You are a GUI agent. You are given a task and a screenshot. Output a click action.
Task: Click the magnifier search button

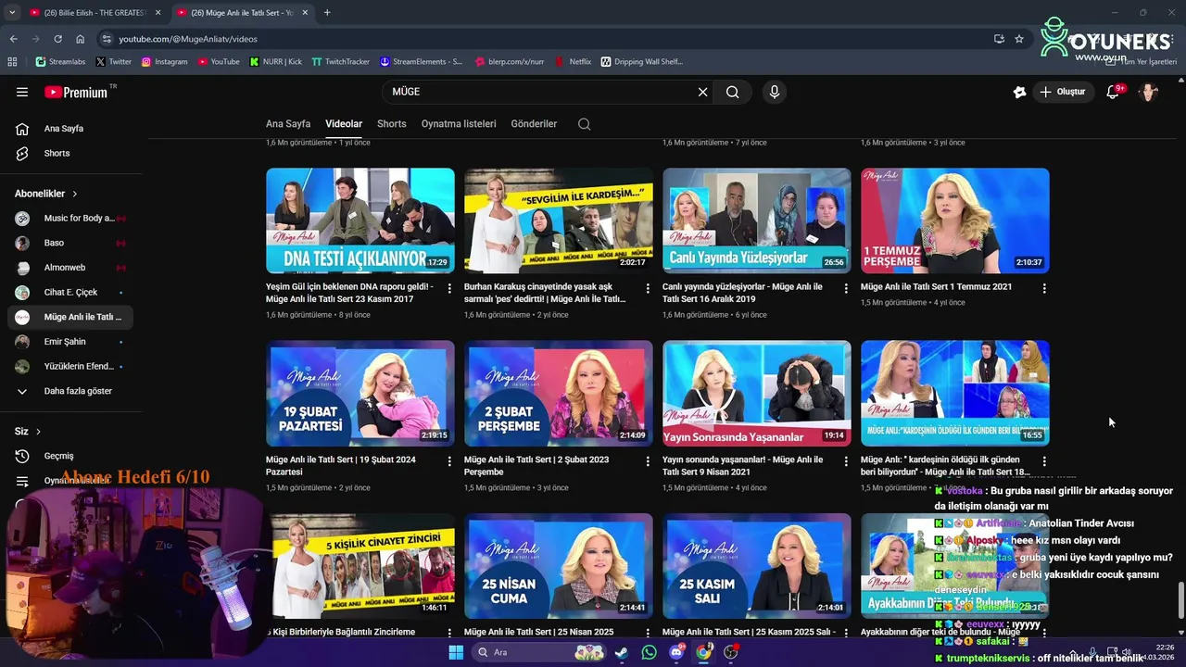click(732, 92)
